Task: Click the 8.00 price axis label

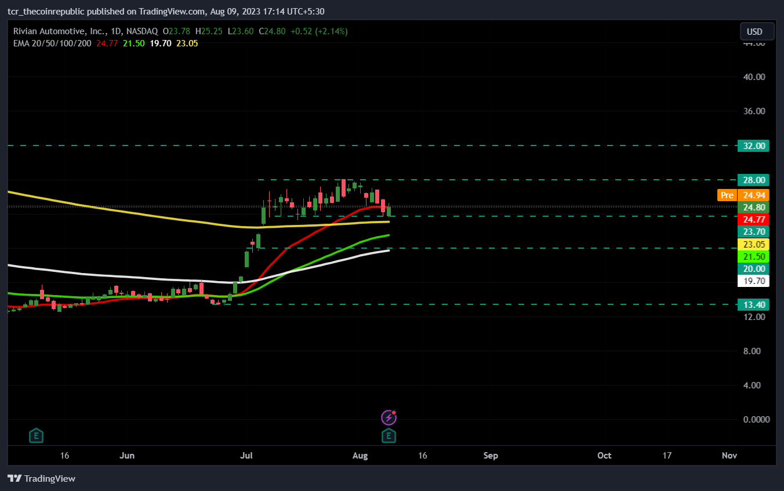Action: click(x=753, y=351)
